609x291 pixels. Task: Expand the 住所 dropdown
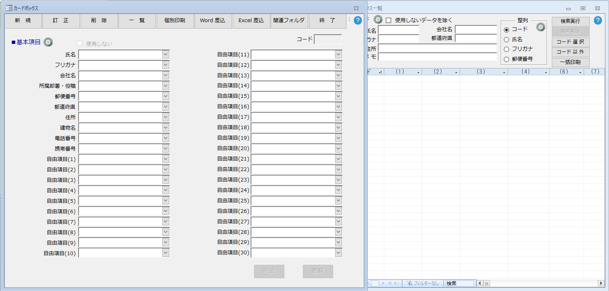click(x=166, y=117)
